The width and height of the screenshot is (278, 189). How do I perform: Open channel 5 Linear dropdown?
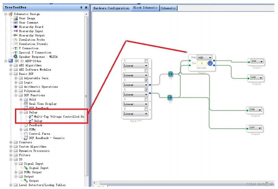pyautogui.click(x=136, y=114)
